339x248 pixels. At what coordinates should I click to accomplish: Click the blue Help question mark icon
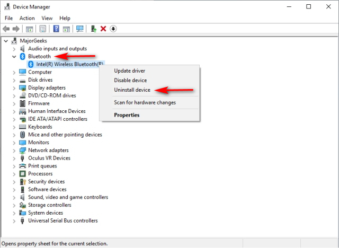click(x=56, y=29)
